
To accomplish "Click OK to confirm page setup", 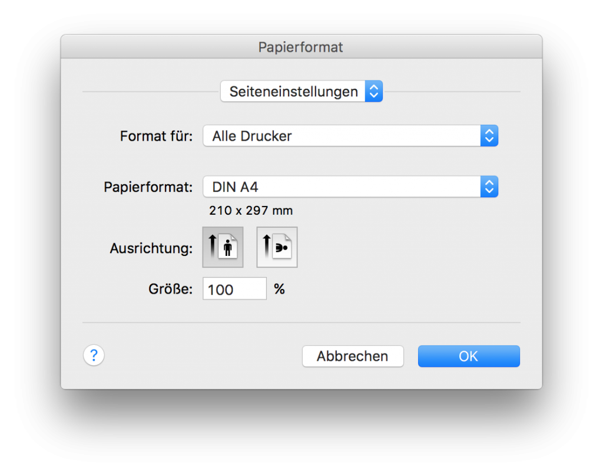I will 469,355.
